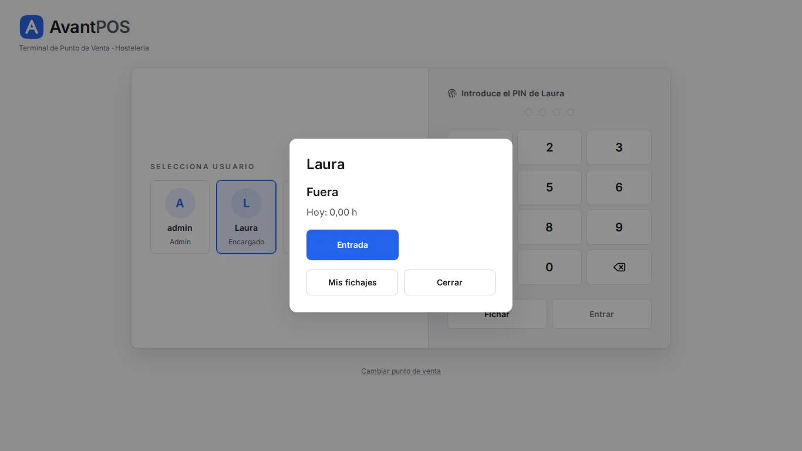
Task: Tap keypad digit 2
Action: coord(550,147)
